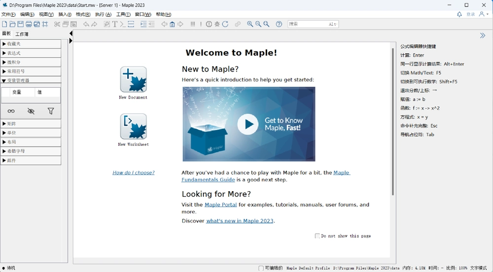Click the print toolbar icon
493x272 pixels.
click(29, 24)
